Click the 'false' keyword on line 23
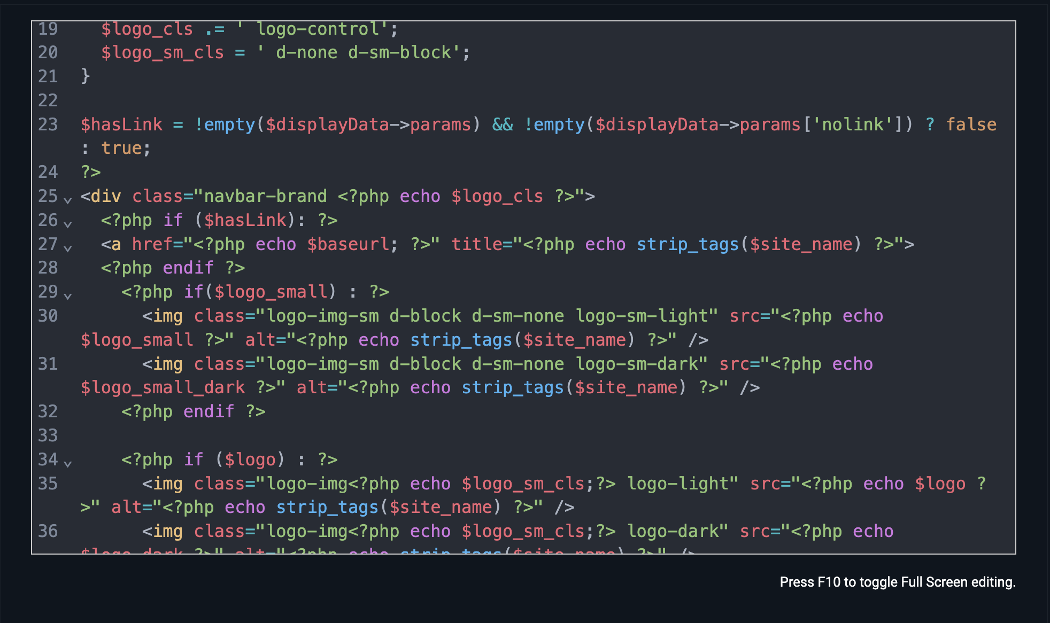The image size is (1050, 623). tap(970, 124)
